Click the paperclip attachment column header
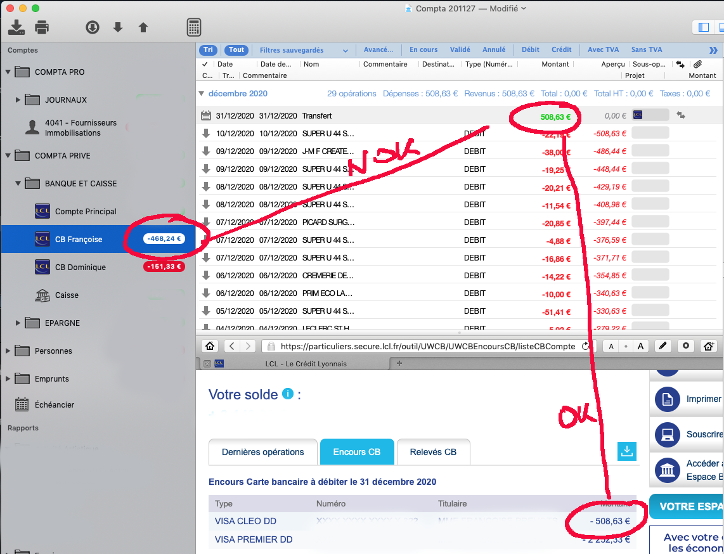Screen dimensions: 724x554 point(697,64)
